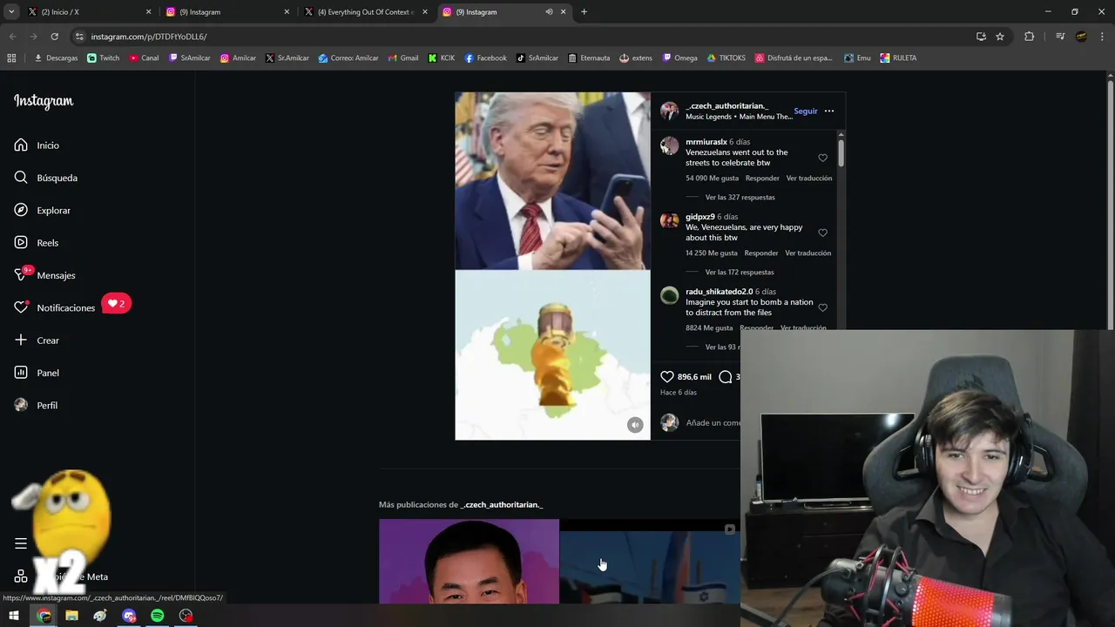The image size is (1115, 627).
Task: Open the hamburger More menu in sidebar
Action: [x=21, y=543]
